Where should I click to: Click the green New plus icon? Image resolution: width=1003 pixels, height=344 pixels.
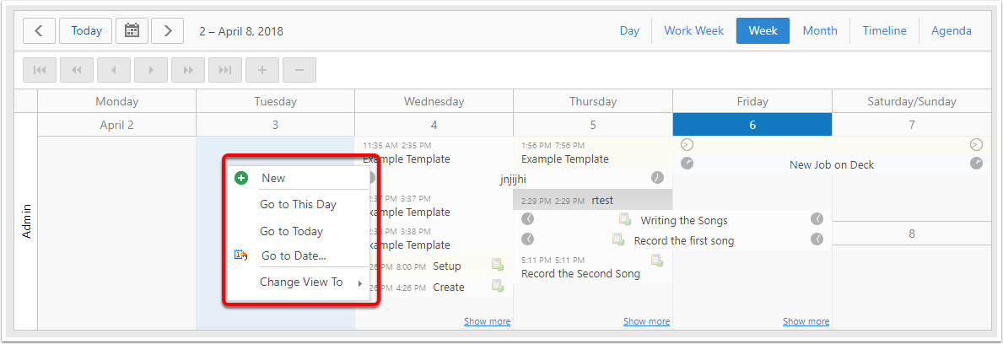(x=241, y=178)
